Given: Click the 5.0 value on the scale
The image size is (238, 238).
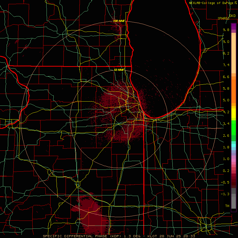Looking at the screenshot, I should click(226, 100).
